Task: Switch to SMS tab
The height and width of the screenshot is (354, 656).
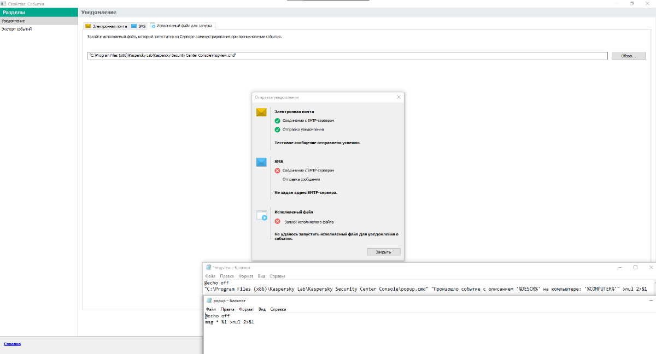Action: pyautogui.click(x=138, y=26)
